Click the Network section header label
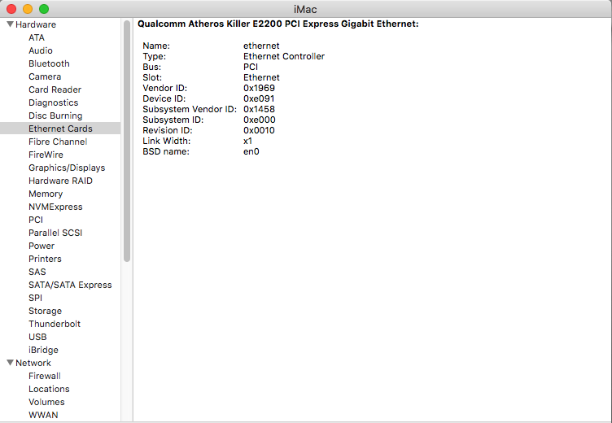 point(33,363)
